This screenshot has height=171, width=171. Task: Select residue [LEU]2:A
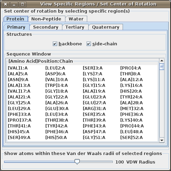(x=55, y=68)
